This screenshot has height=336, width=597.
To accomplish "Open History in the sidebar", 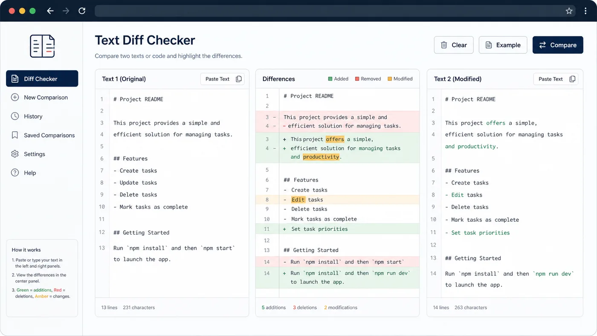I will 42,116.
